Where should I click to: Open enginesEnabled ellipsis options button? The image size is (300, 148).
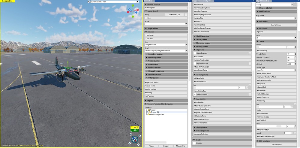(250, 63)
